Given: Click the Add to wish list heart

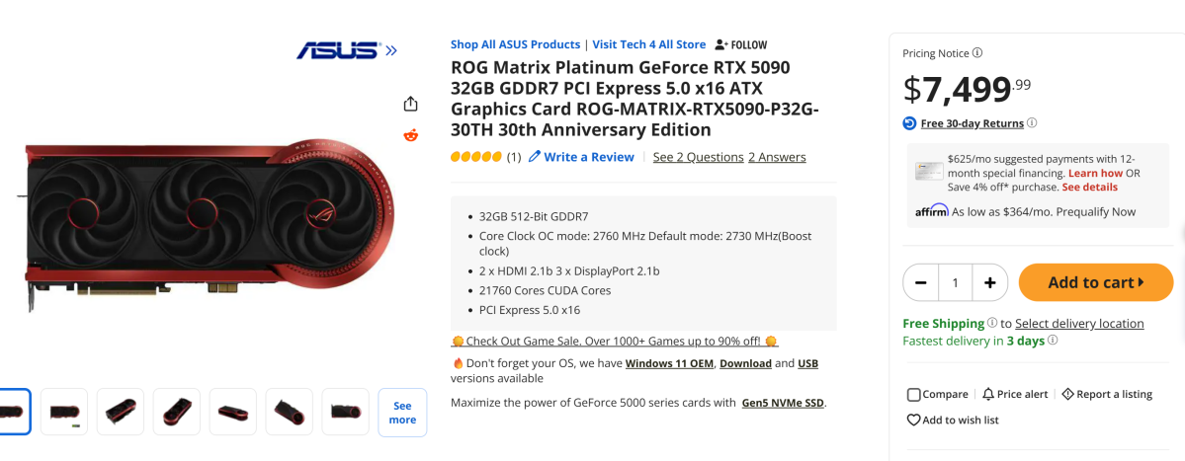Looking at the screenshot, I should pyautogui.click(x=914, y=420).
